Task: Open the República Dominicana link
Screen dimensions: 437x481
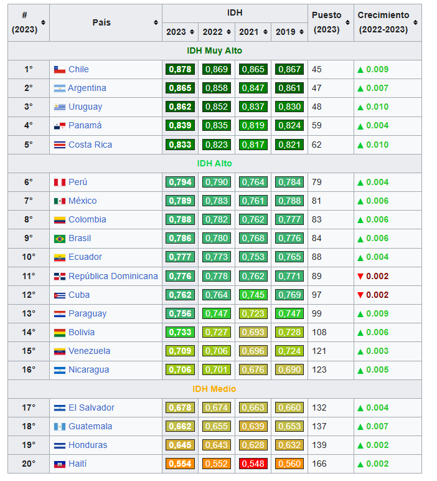Action: [113, 277]
